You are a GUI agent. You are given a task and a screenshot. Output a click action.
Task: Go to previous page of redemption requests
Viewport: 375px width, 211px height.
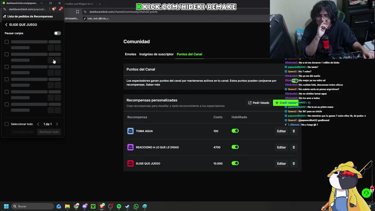[38, 124]
